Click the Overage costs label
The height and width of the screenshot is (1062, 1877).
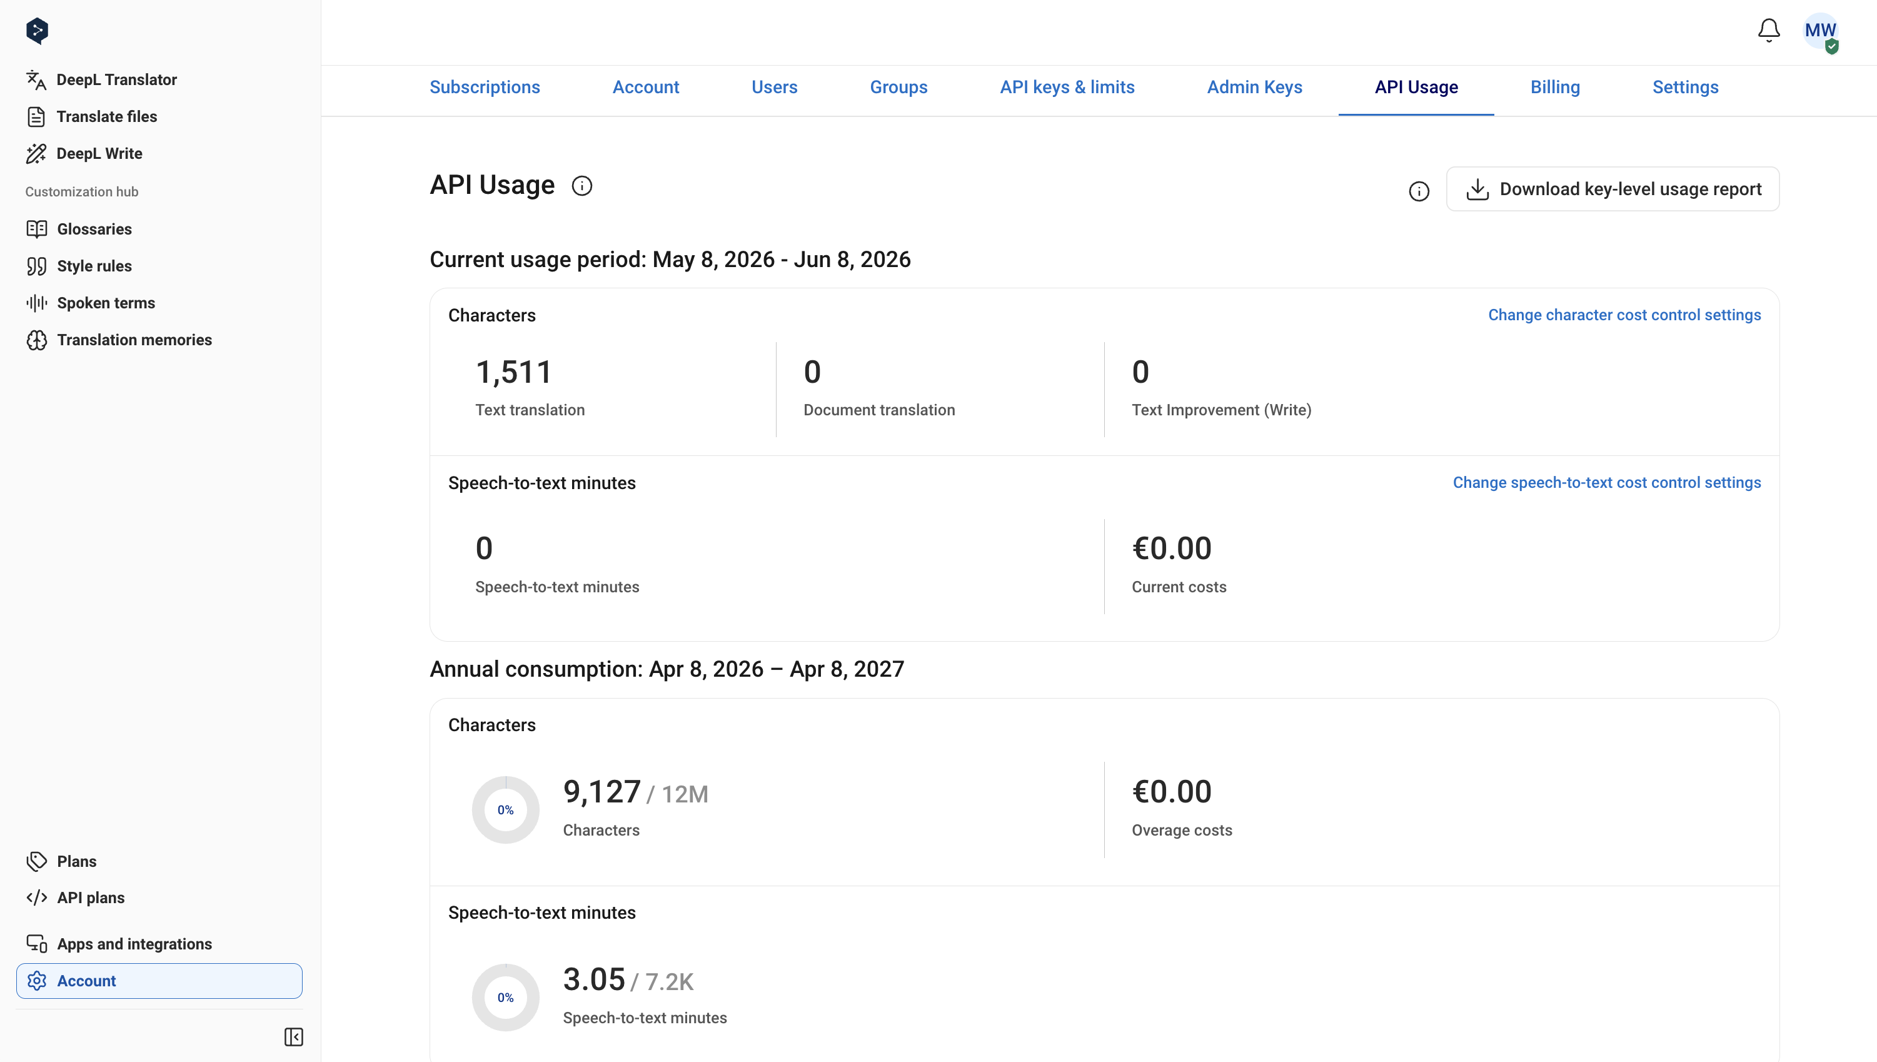[x=1182, y=830]
